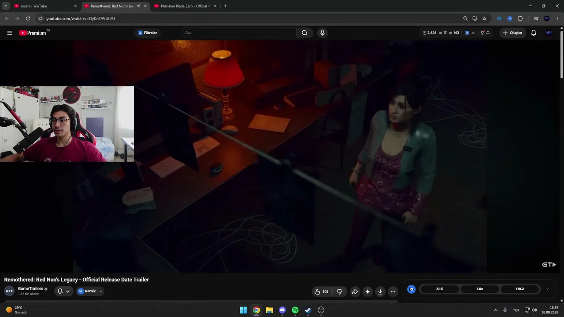Viewport: 564px width, 317px height.
Task: Click the 2,424 vidIQ clock stat
Action: (x=430, y=33)
